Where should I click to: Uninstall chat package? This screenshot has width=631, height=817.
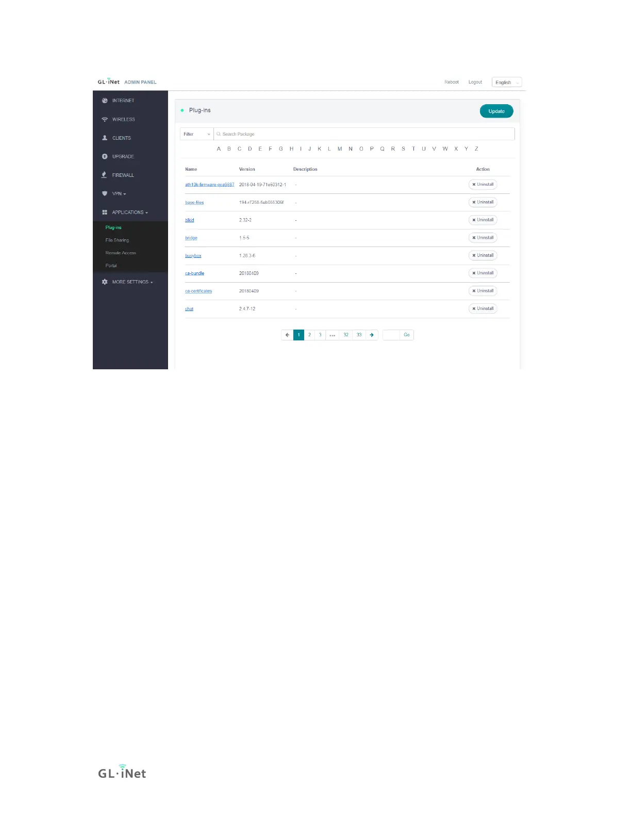coord(483,308)
